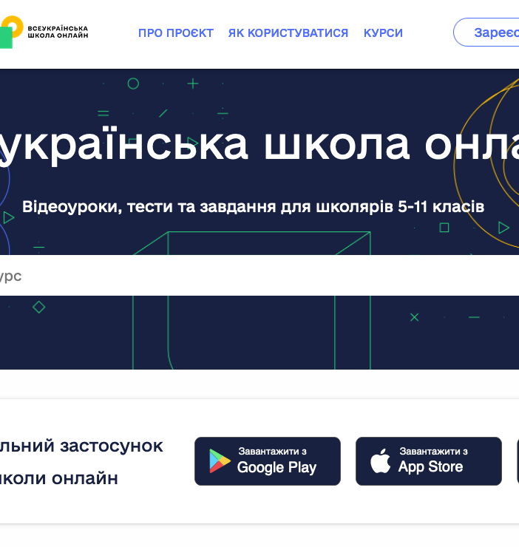Open the ПРО ПРОЄКТ menu item
Image resolution: width=519 pixels, height=547 pixels.
coord(176,33)
